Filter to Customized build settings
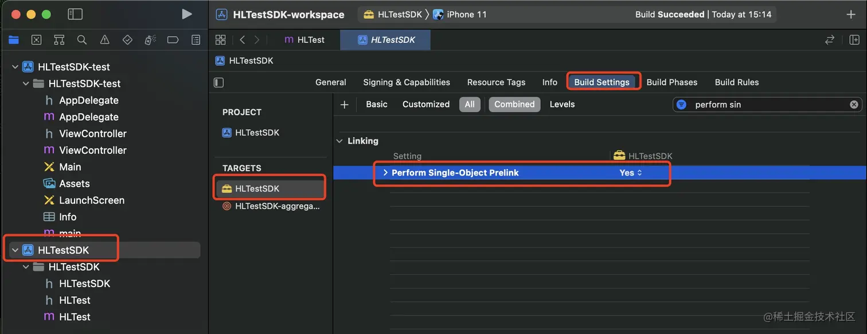The width and height of the screenshot is (867, 334). coord(426,105)
